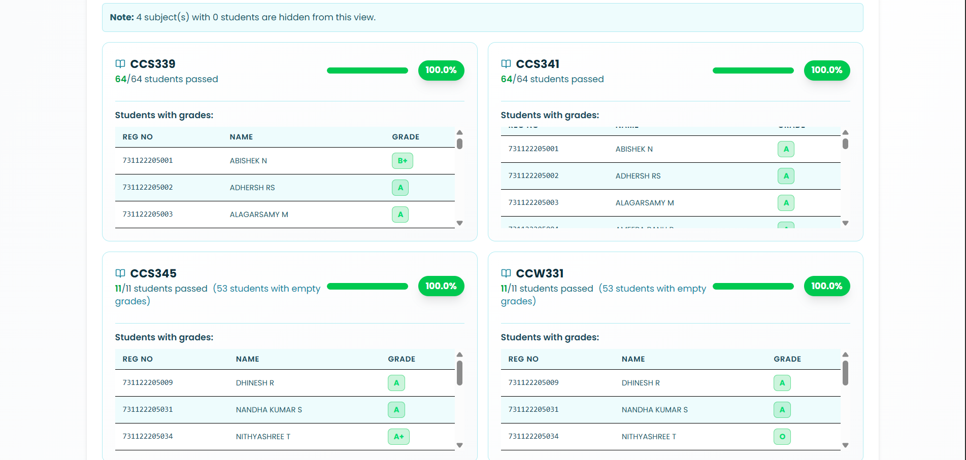Click the REG NO column header in CCS339 table
The width and height of the screenshot is (966, 460).
tap(138, 137)
